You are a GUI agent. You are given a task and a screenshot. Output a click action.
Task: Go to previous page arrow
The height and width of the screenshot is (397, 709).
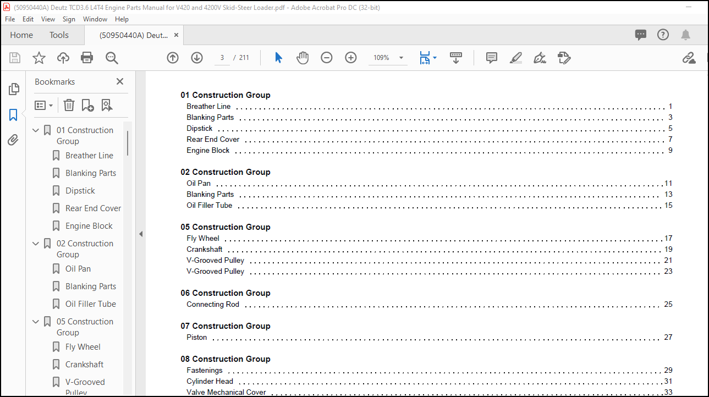[173, 58]
